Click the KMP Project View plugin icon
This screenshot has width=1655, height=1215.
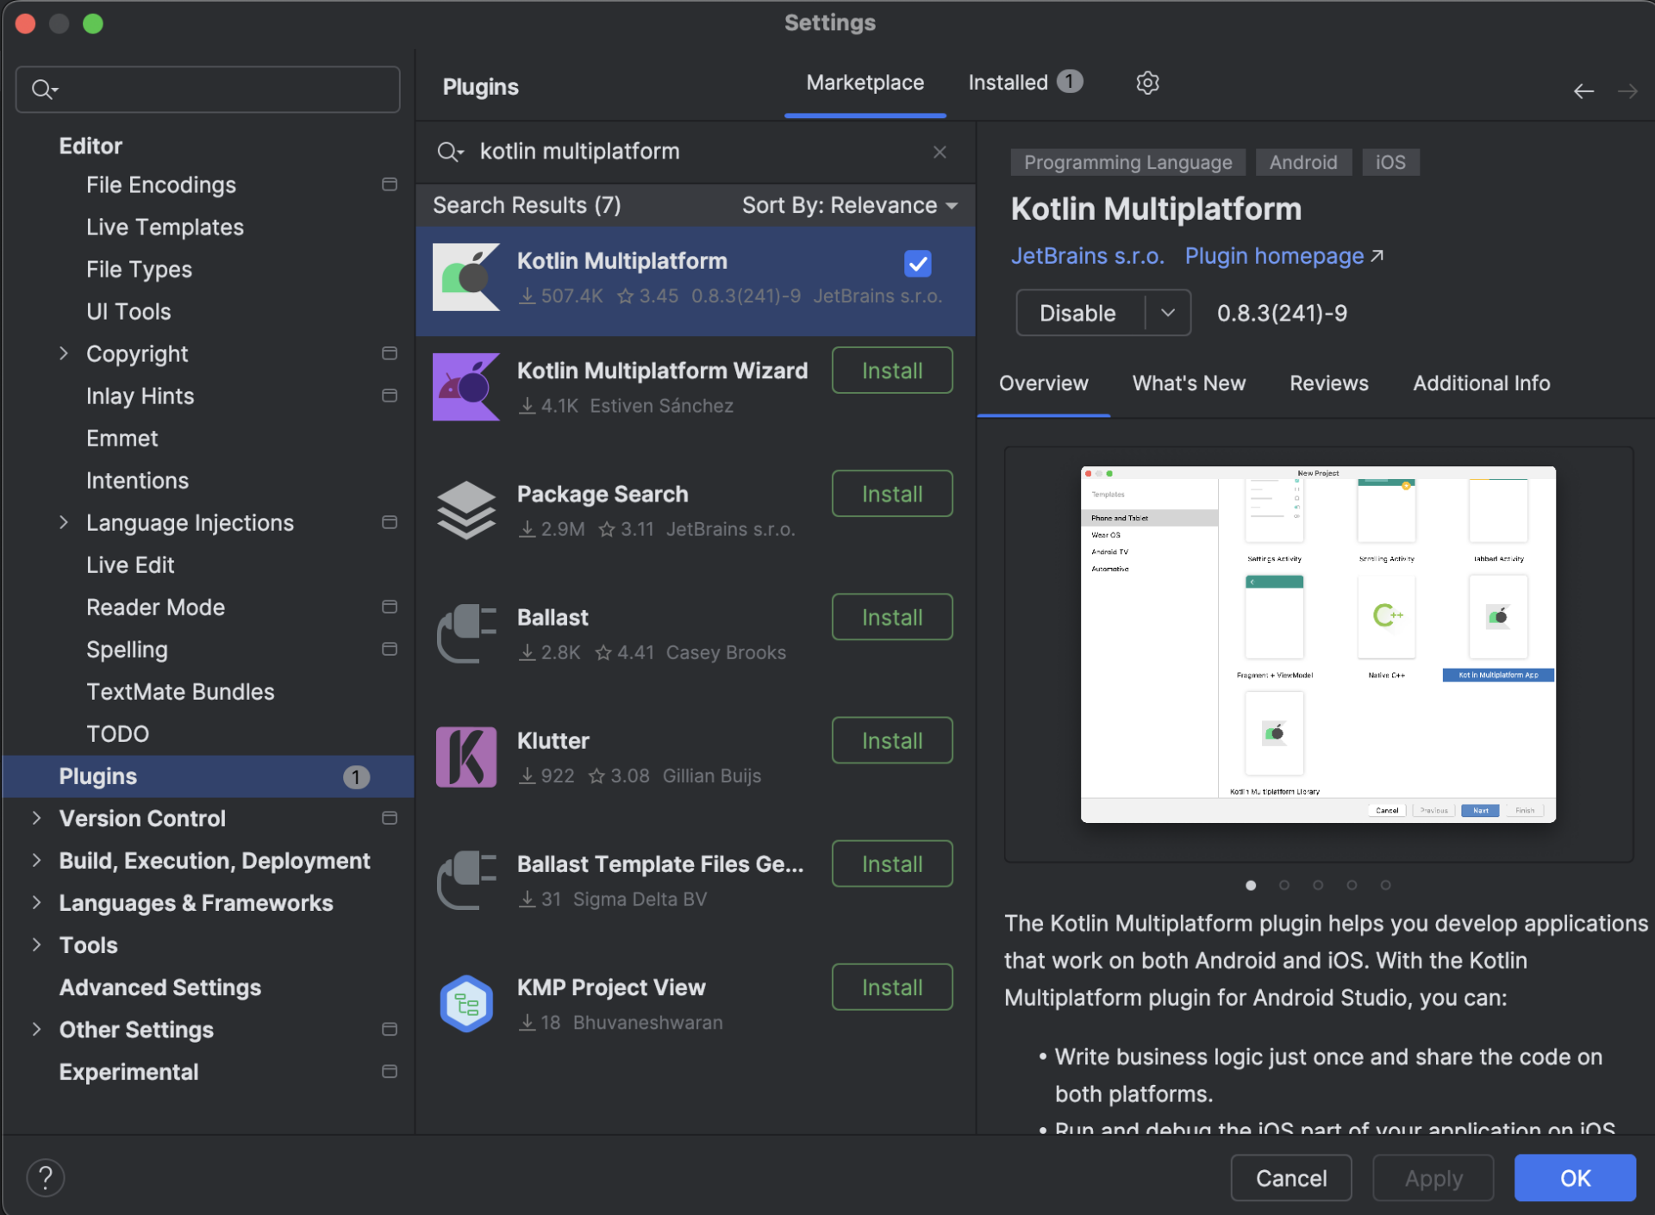point(465,1004)
